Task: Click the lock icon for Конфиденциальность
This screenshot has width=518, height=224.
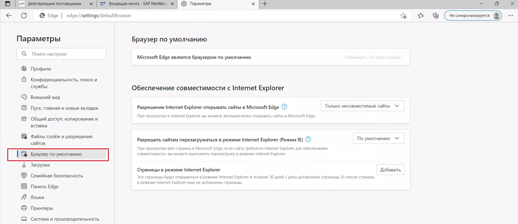Action: pyautogui.click(x=24, y=79)
